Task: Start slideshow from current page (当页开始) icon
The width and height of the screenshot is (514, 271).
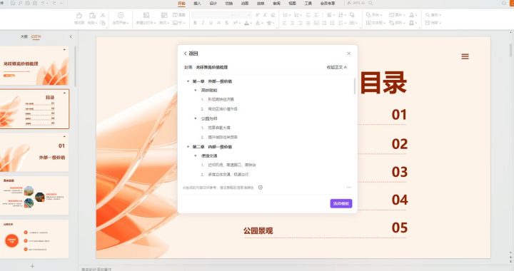Action: point(121,16)
